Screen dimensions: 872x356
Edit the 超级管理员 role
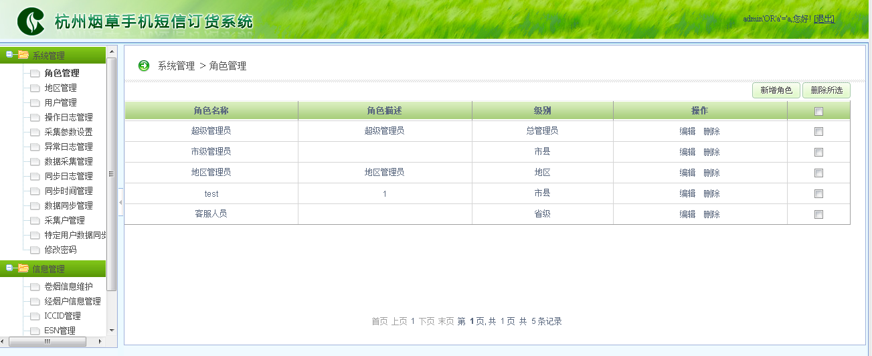pyautogui.click(x=687, y=132)
